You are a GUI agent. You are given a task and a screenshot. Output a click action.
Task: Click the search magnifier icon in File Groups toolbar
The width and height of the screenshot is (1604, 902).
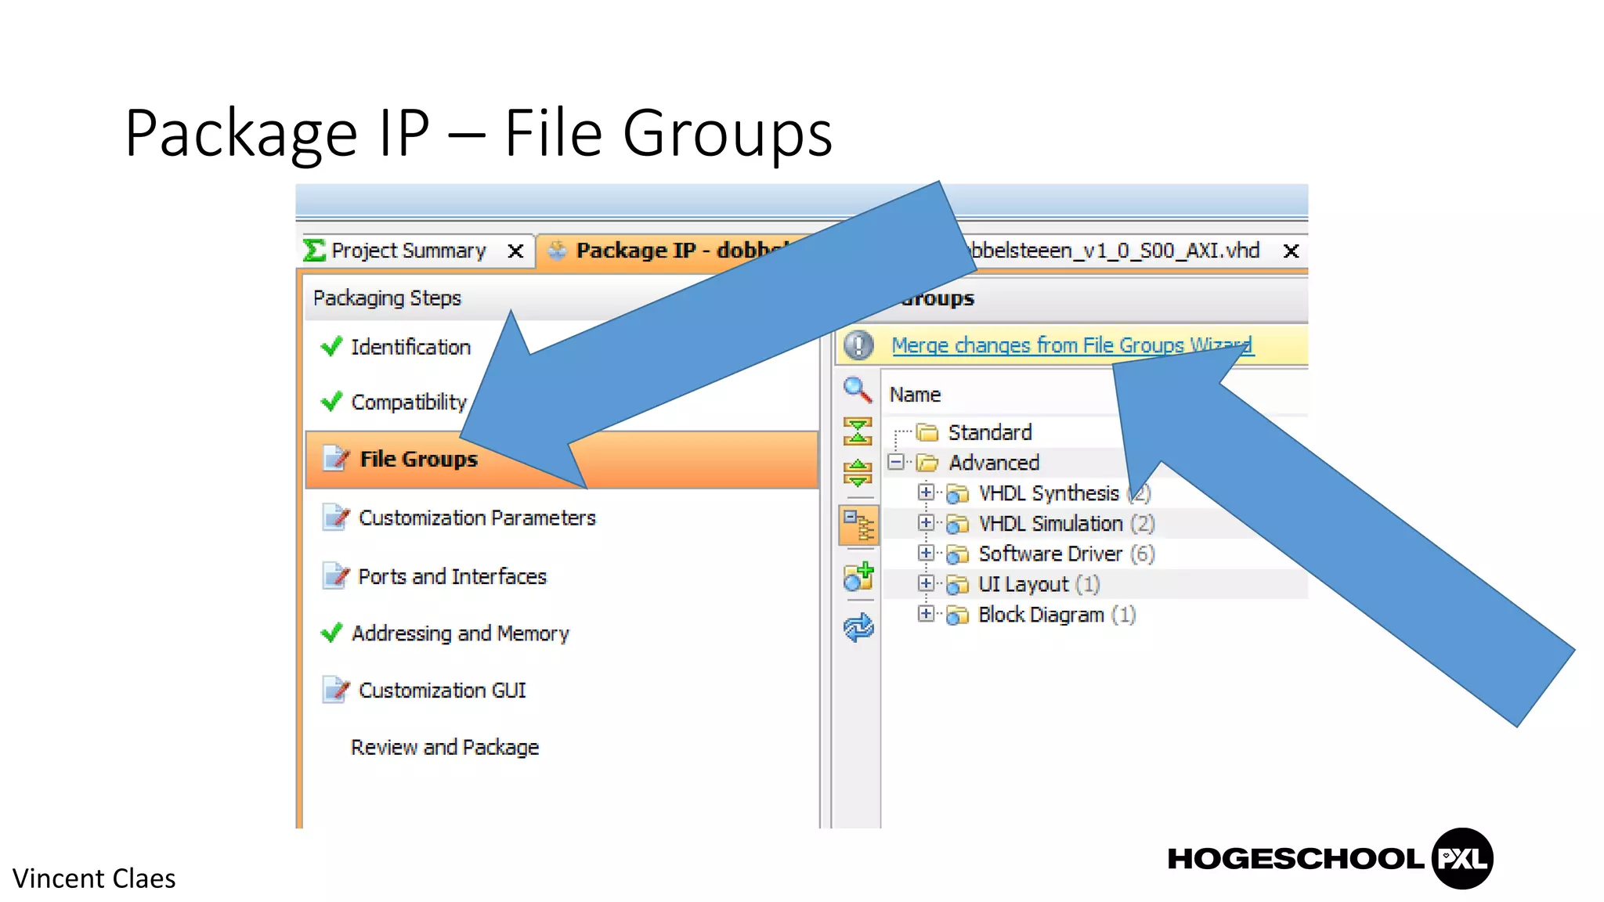tap(858, 389)
